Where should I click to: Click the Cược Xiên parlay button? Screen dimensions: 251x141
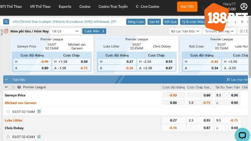click(x=94, y=31)
